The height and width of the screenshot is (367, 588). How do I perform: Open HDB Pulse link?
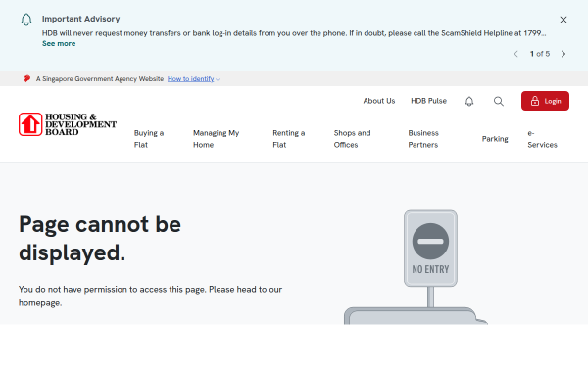coord(428,101)
